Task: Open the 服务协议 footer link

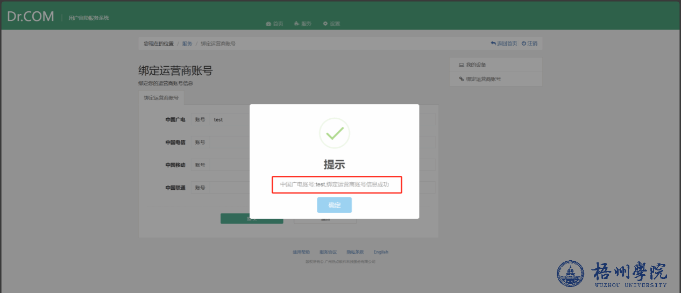Action: coord(328,252)
